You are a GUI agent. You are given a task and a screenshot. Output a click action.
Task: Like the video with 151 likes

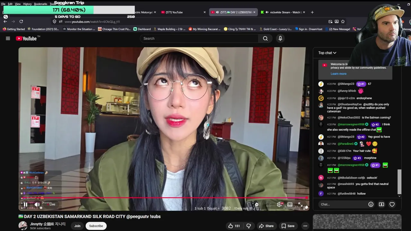click(234, 226)
